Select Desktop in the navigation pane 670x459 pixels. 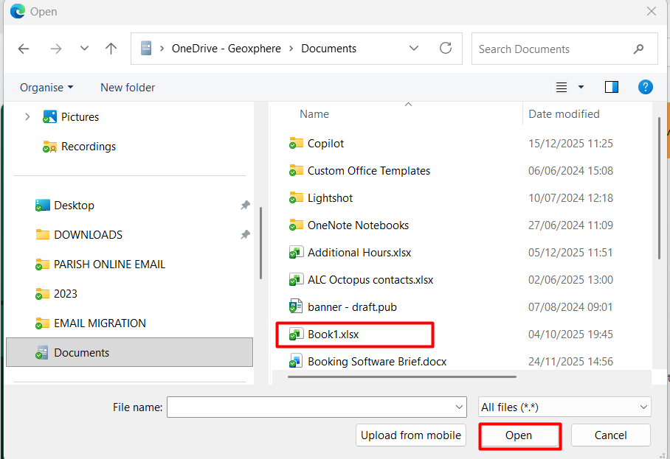click(x=74, y=206)
